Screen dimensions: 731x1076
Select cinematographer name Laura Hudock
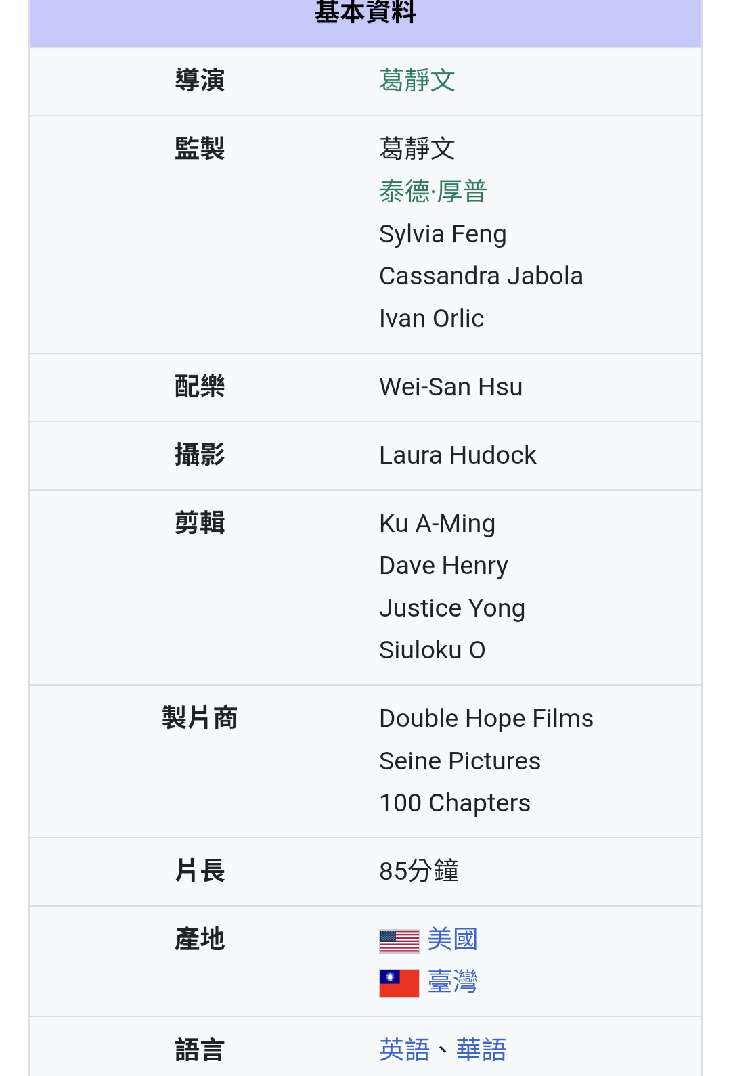pos(458,455)
